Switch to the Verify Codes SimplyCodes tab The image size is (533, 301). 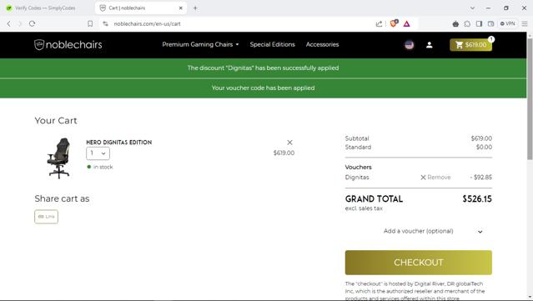click(x=46, y=8)
